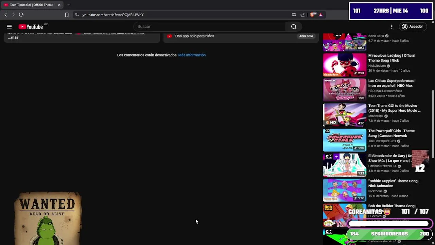The height and width of the screenshot is (245, 435).
Task: Click the address bar URL
Action: (113, 15)
